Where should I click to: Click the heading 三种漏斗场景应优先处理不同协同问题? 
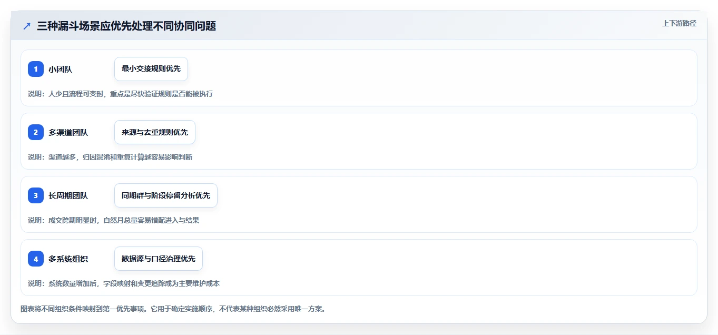[126, 26]
